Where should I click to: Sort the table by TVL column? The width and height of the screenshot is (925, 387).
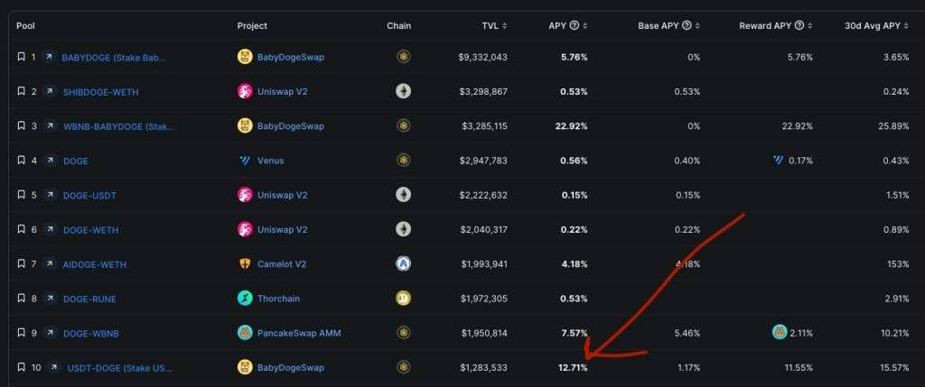tap(494, 26)
